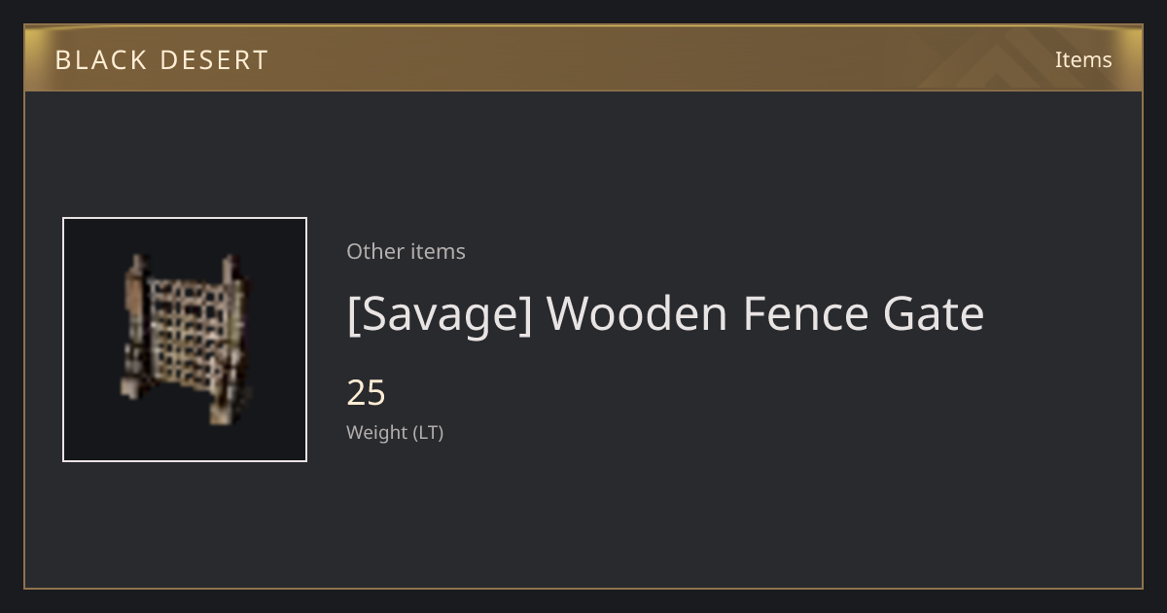Click empty dark card area below Weight label
1167x613 pixels.
click(x=583, y=516)
